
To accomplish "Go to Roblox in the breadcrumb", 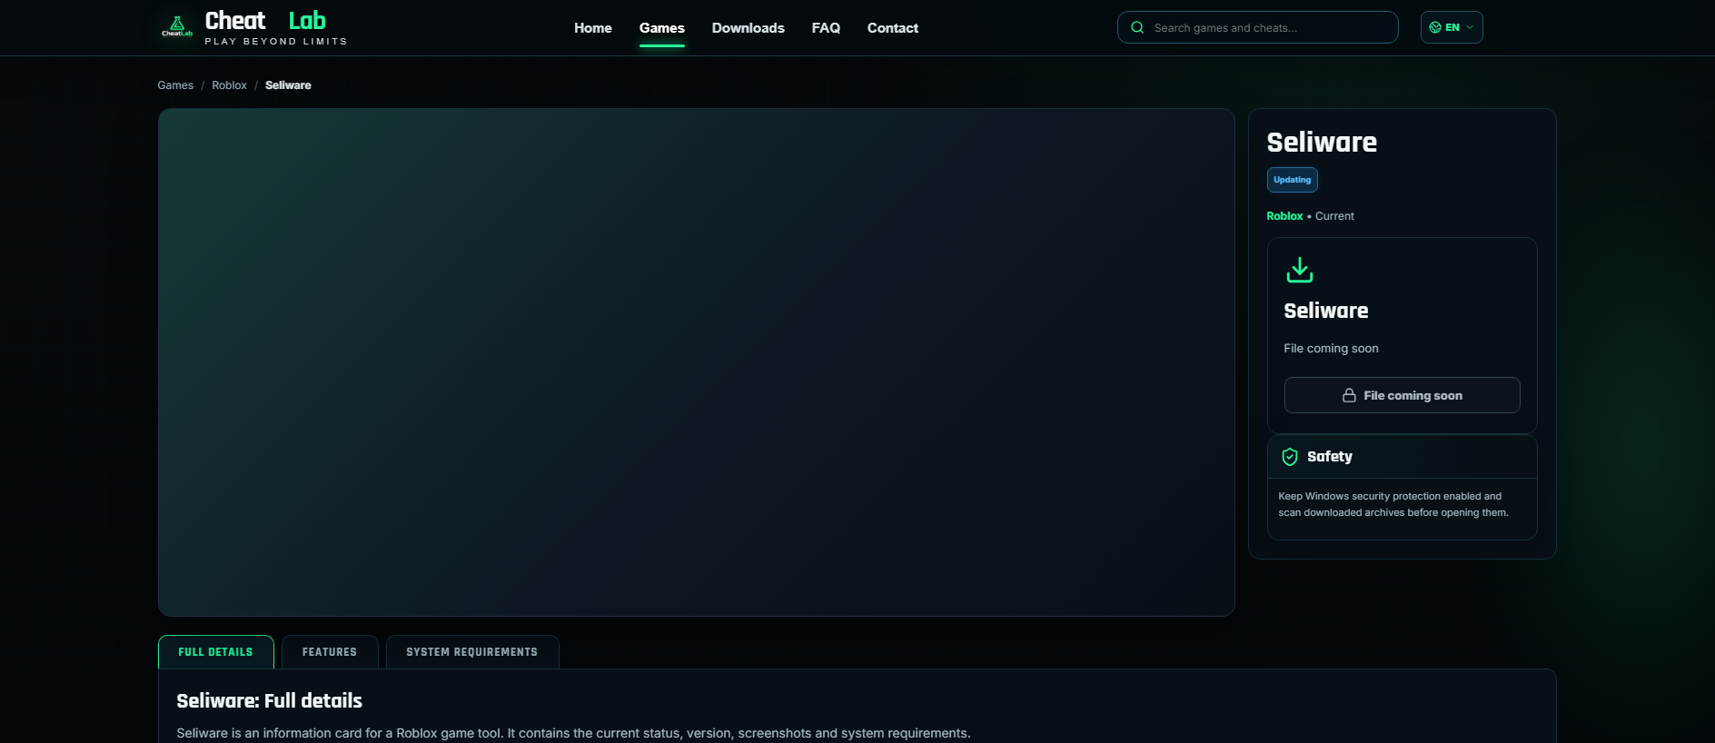I will tap(229, 85).
